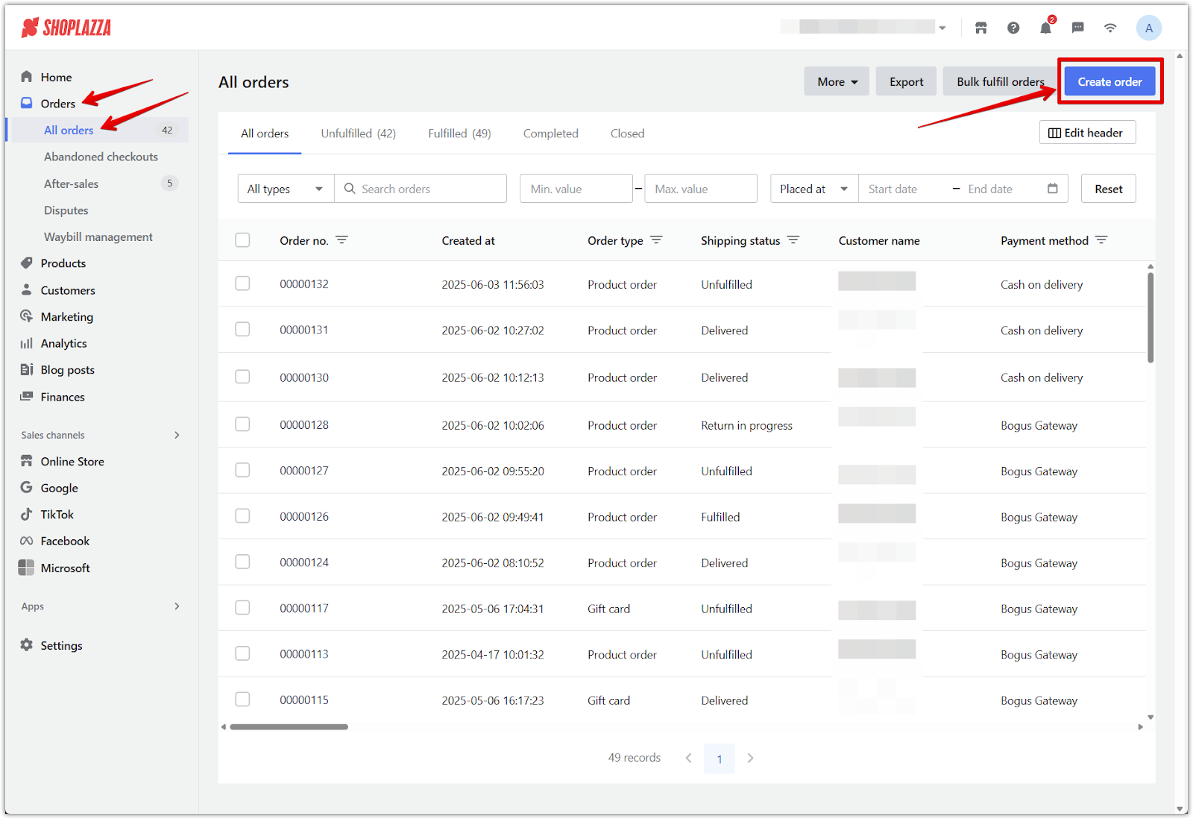
Task: Expand the Sales channels section
Action: click(177, 435)
